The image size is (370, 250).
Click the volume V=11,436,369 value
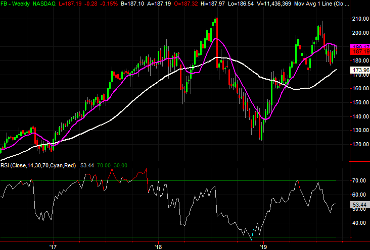[x=274, y=4]
